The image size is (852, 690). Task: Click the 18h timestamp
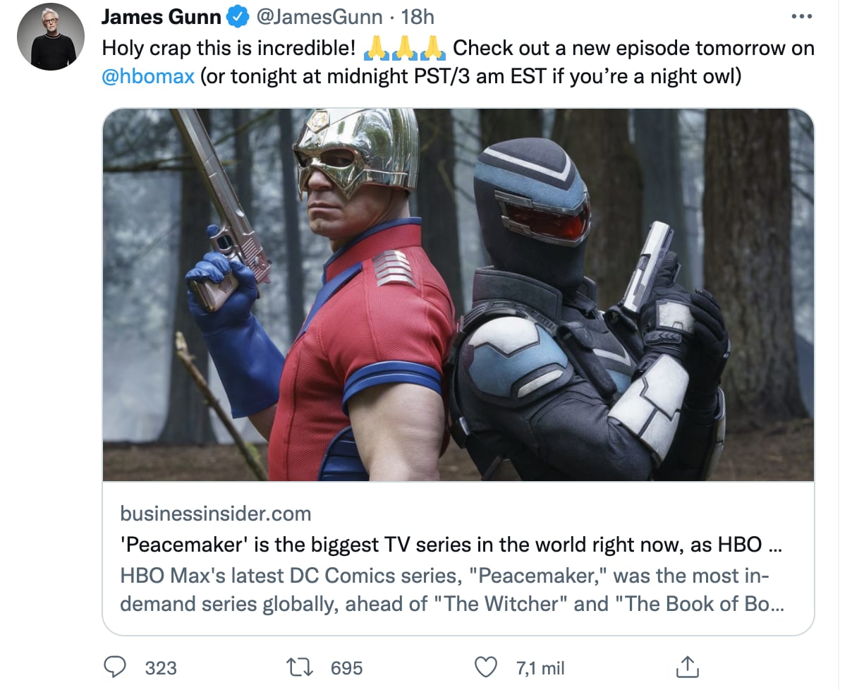click(x=418, y=16)
